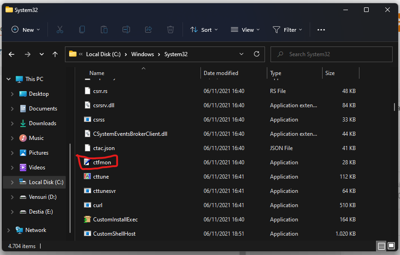Go up one folder level arrow
Screen dimensions: 400x255
point(55,54)
